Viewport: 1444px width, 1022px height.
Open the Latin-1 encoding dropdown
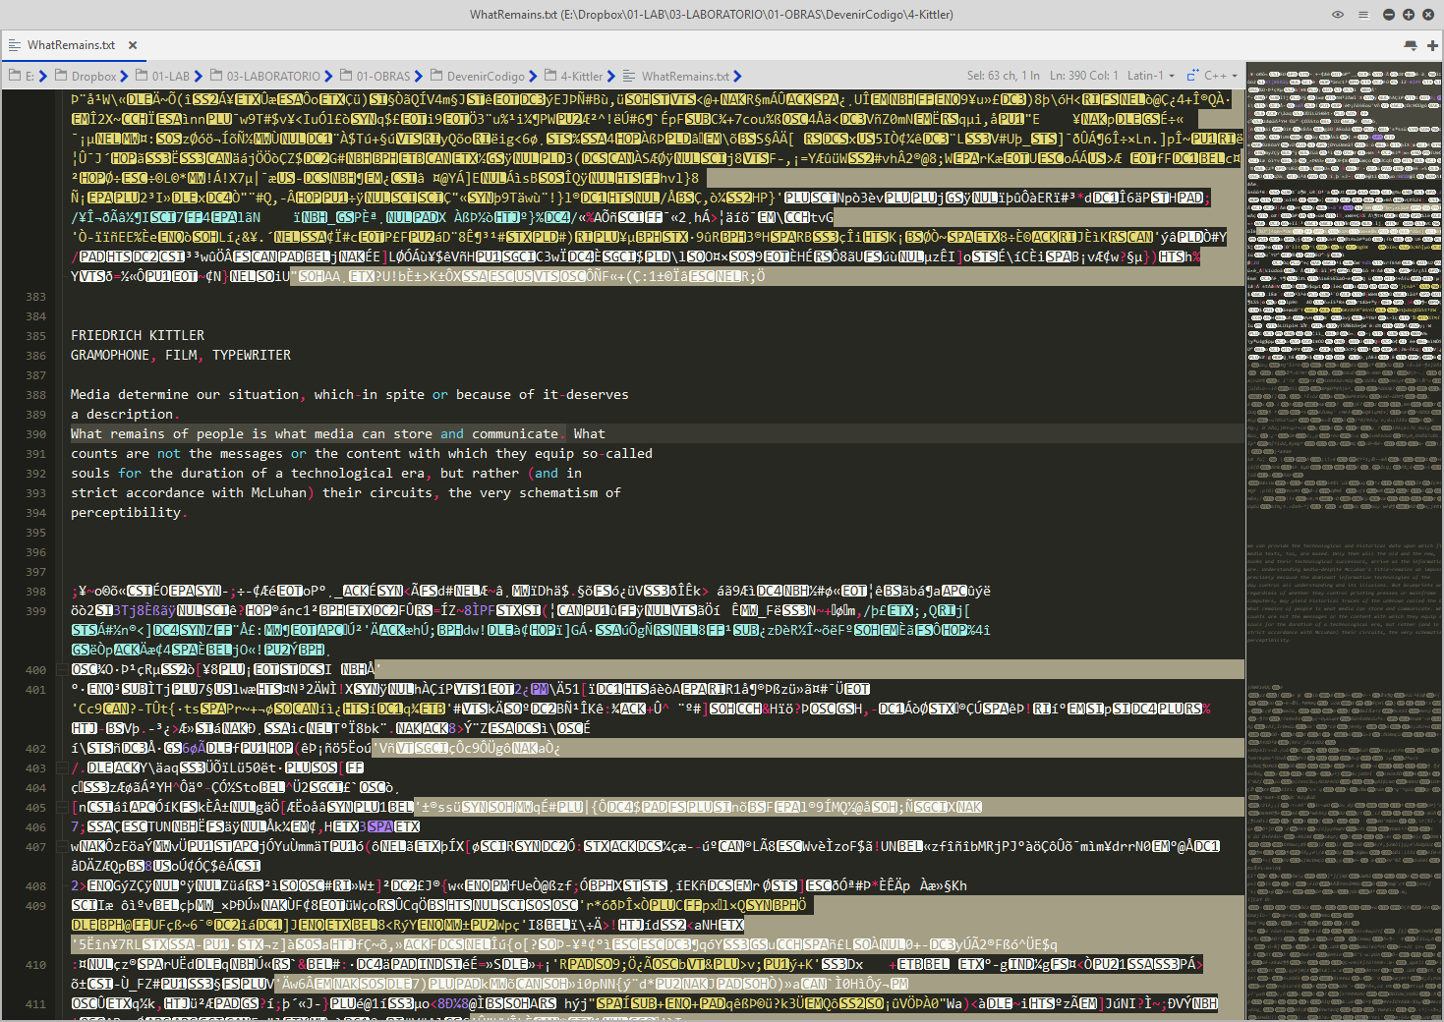click(x=1150, y=76)
